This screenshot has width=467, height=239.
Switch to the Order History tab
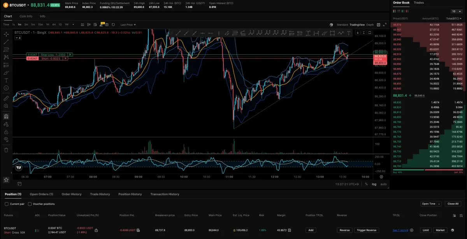point(72,194)
